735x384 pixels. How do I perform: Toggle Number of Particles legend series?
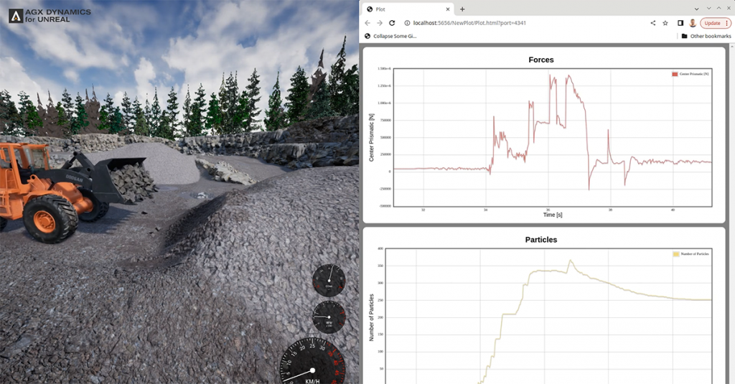tap(691, 254)
